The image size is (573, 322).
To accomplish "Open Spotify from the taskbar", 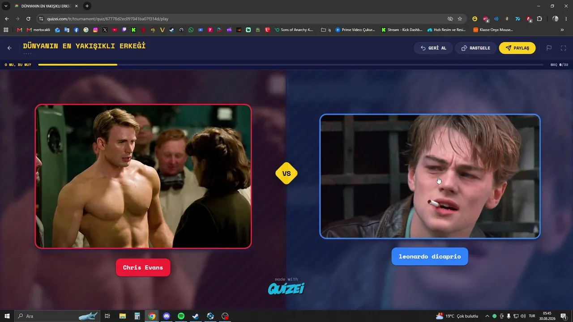I will coord(181,316).
